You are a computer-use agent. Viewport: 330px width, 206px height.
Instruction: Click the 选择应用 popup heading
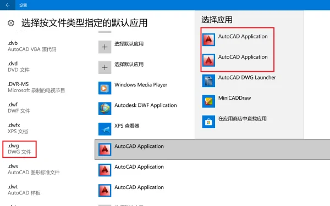point(217,20)
